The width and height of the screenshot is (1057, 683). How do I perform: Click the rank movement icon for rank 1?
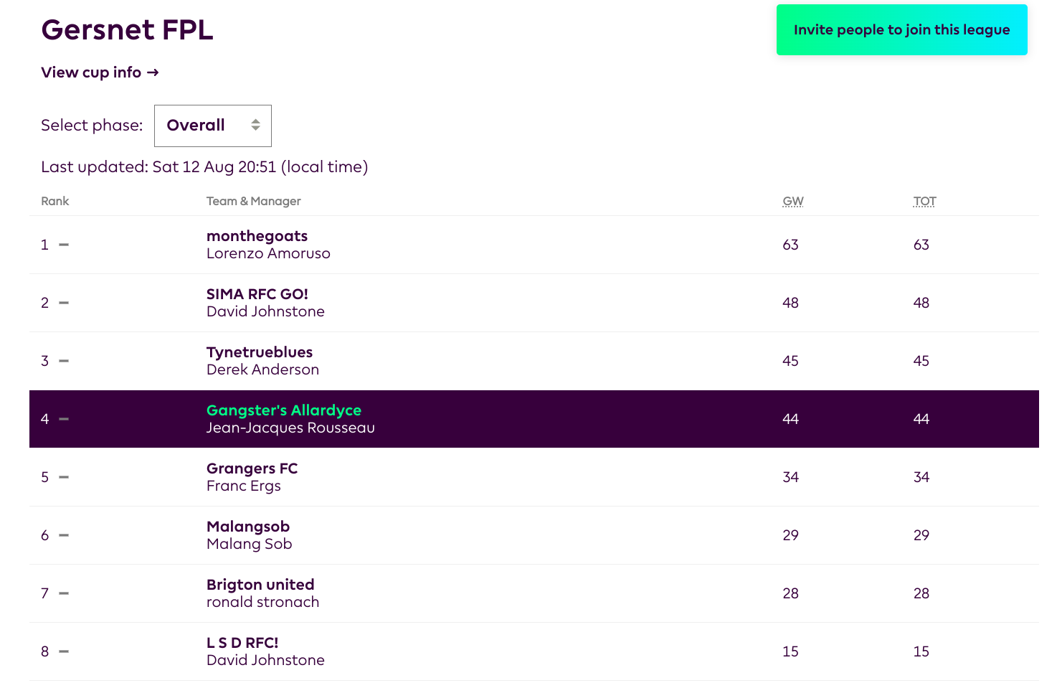[x=64, y=245]
